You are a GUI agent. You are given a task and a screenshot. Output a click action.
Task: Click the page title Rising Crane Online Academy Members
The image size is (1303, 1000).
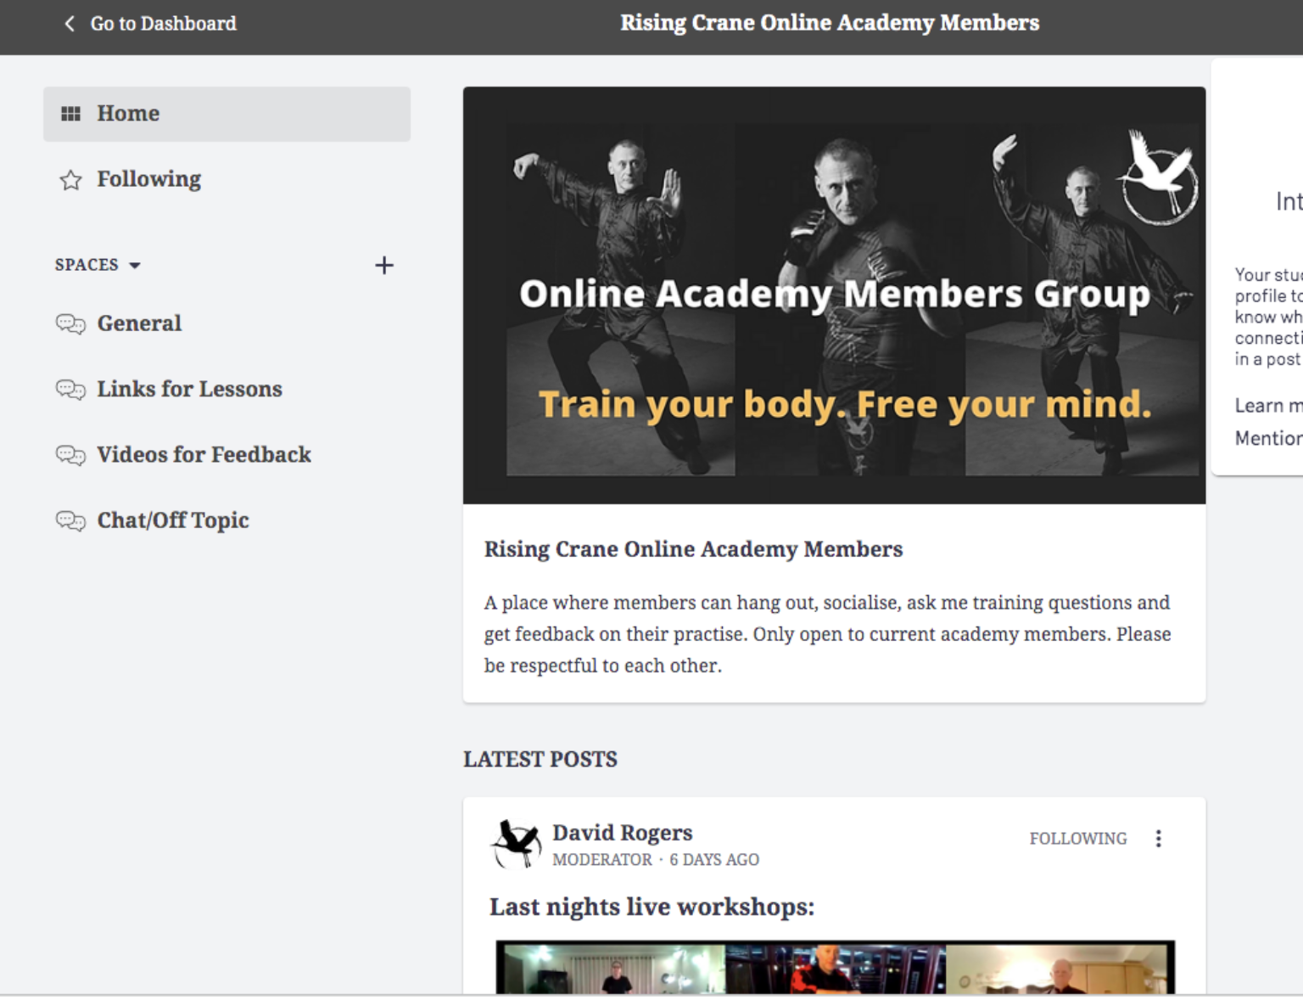(830, 23)
